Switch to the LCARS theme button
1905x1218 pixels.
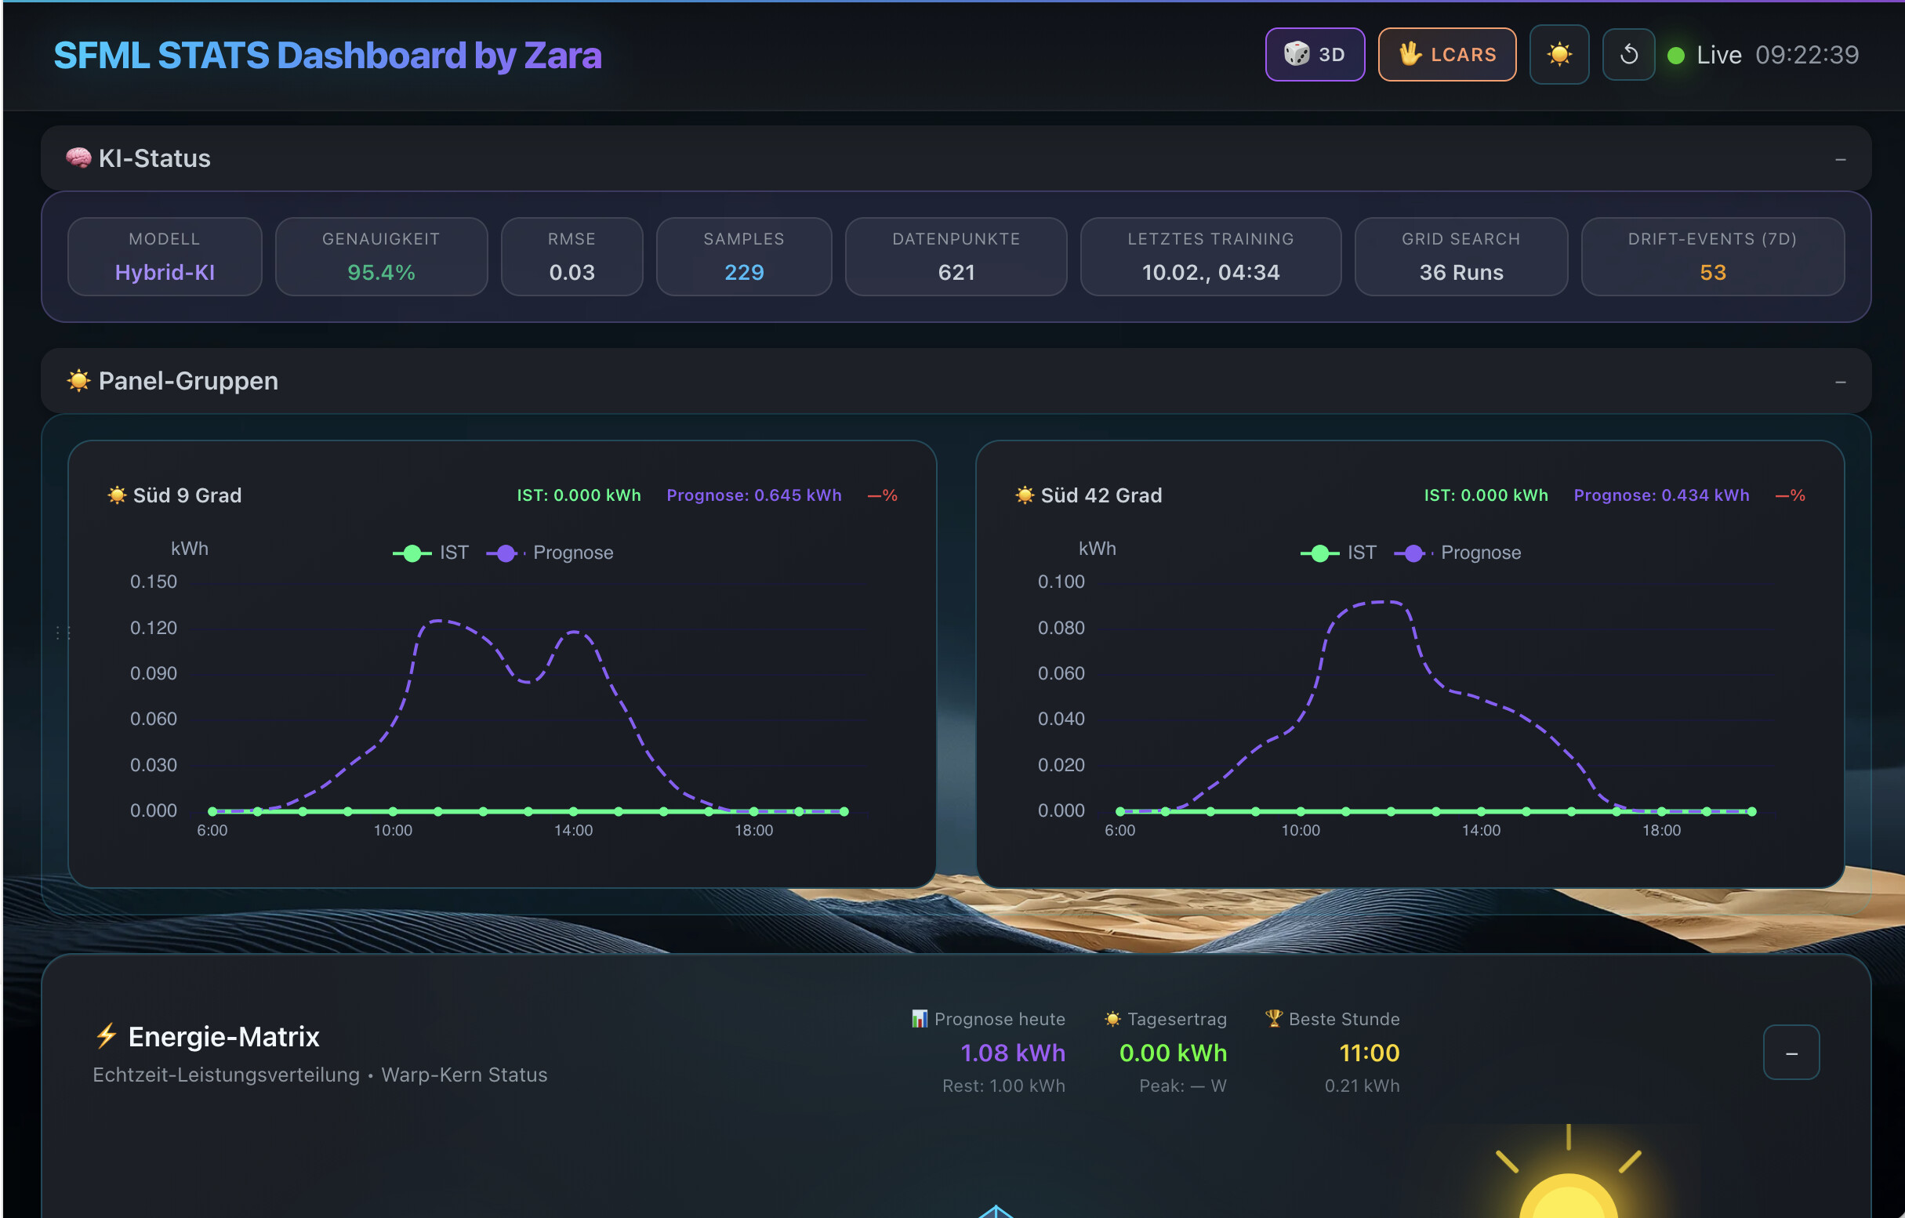pyautogui.click(x=1446, y=55)
